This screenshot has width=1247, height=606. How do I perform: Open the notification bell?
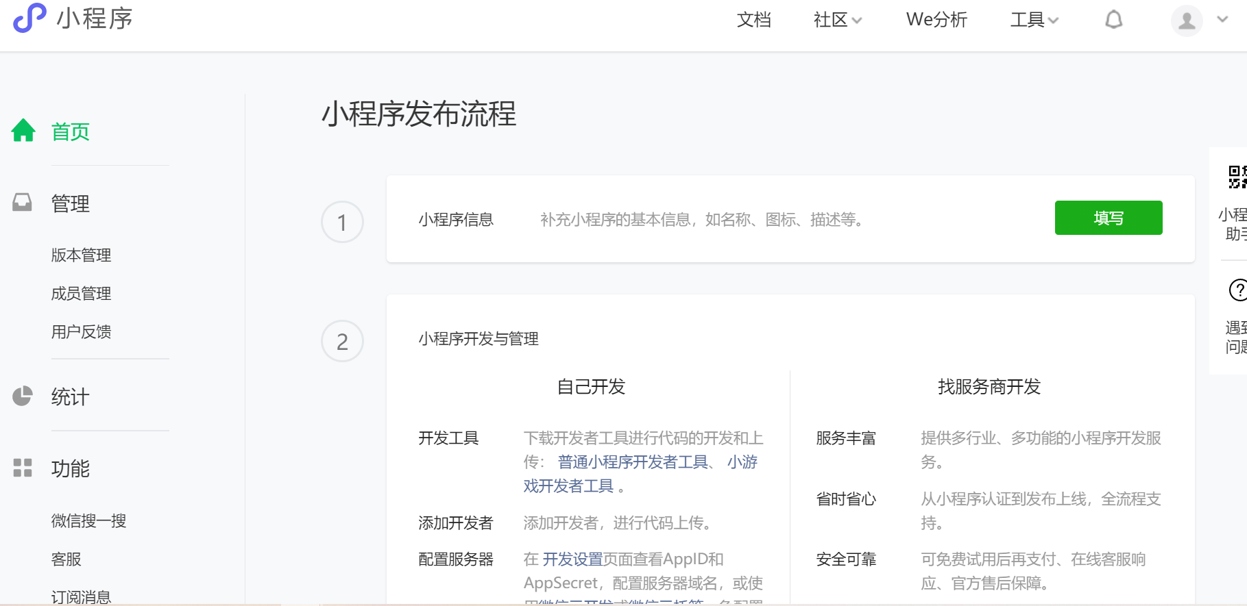point(1114,20)
